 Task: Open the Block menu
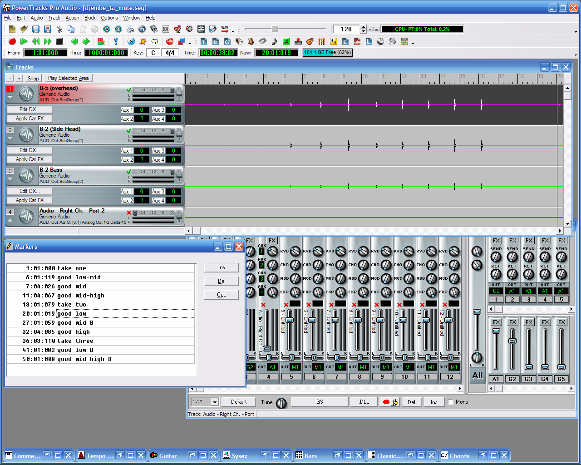point(90,18)
